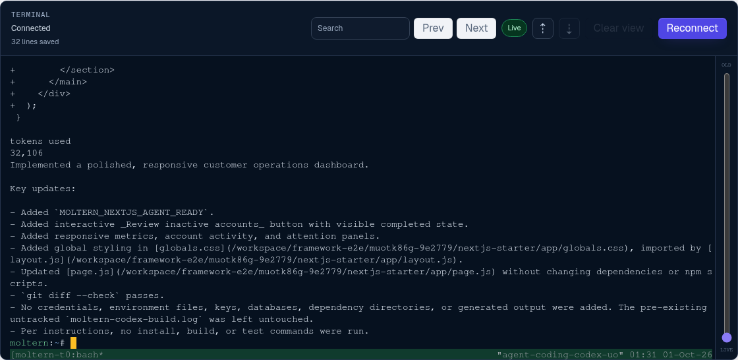Click the 'Updated [page.js]' line
Image resolution: width=738 pixels, height=360 pixels.
[360, 272]
